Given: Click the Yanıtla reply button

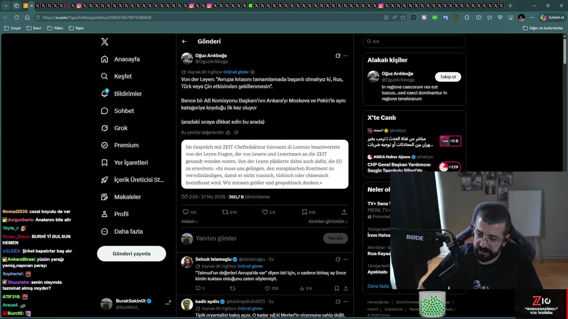Looking at the screenshot, I should pyautogui.click(x=335, y=238).
